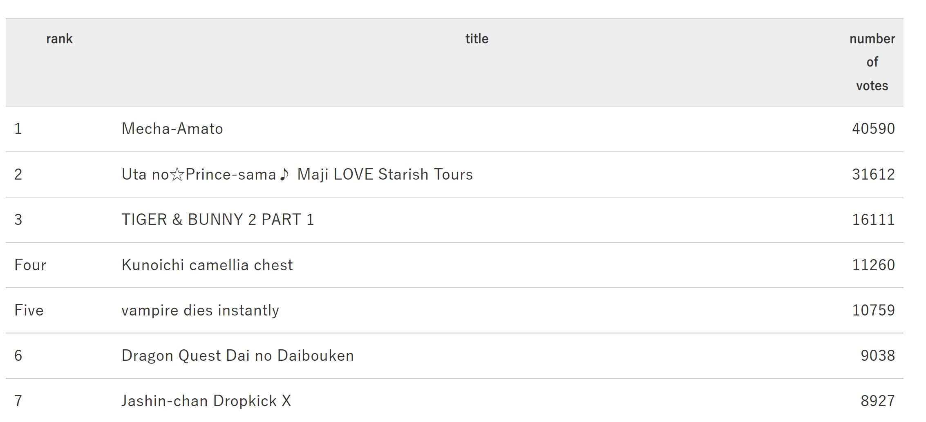The image size is (926, 422).
Task: Select vampire dies instantly title
Action: 200,311
